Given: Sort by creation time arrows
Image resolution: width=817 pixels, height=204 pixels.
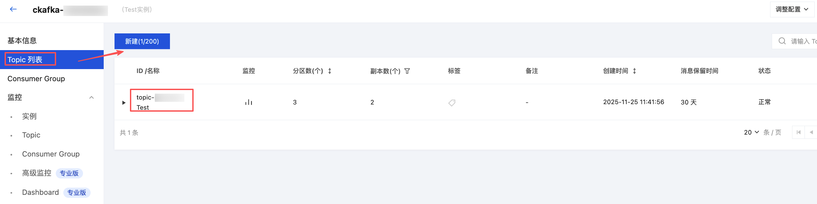Looking at the screenshot, I should pyautogui.click(x=635, y=71).
